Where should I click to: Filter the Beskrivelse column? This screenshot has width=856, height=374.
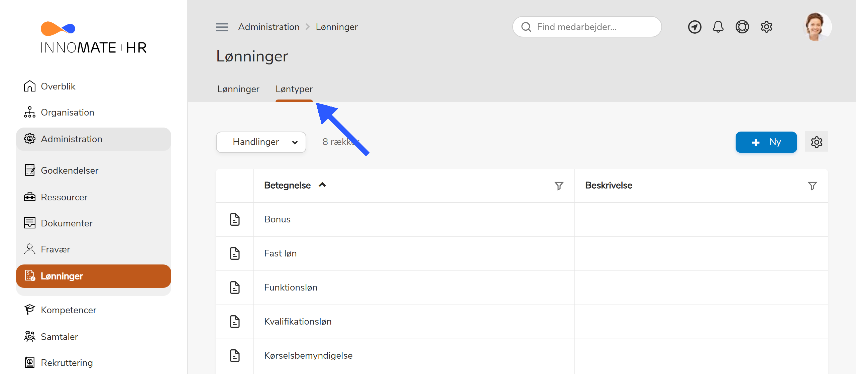[812, 186]
